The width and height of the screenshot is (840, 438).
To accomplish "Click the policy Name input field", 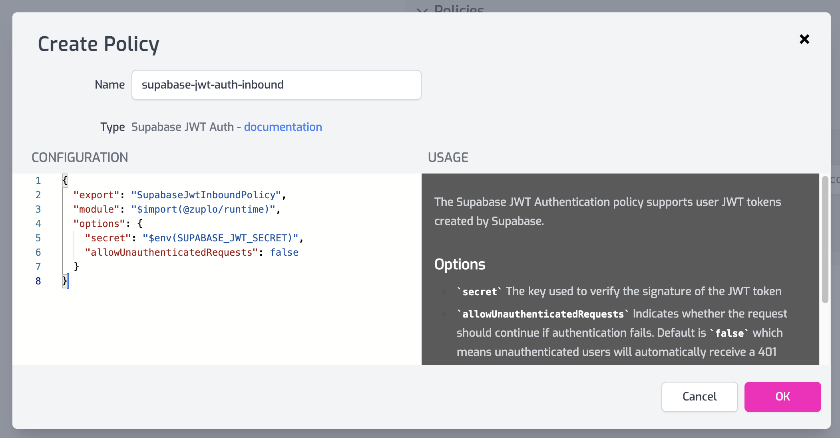I will [276, 85].
